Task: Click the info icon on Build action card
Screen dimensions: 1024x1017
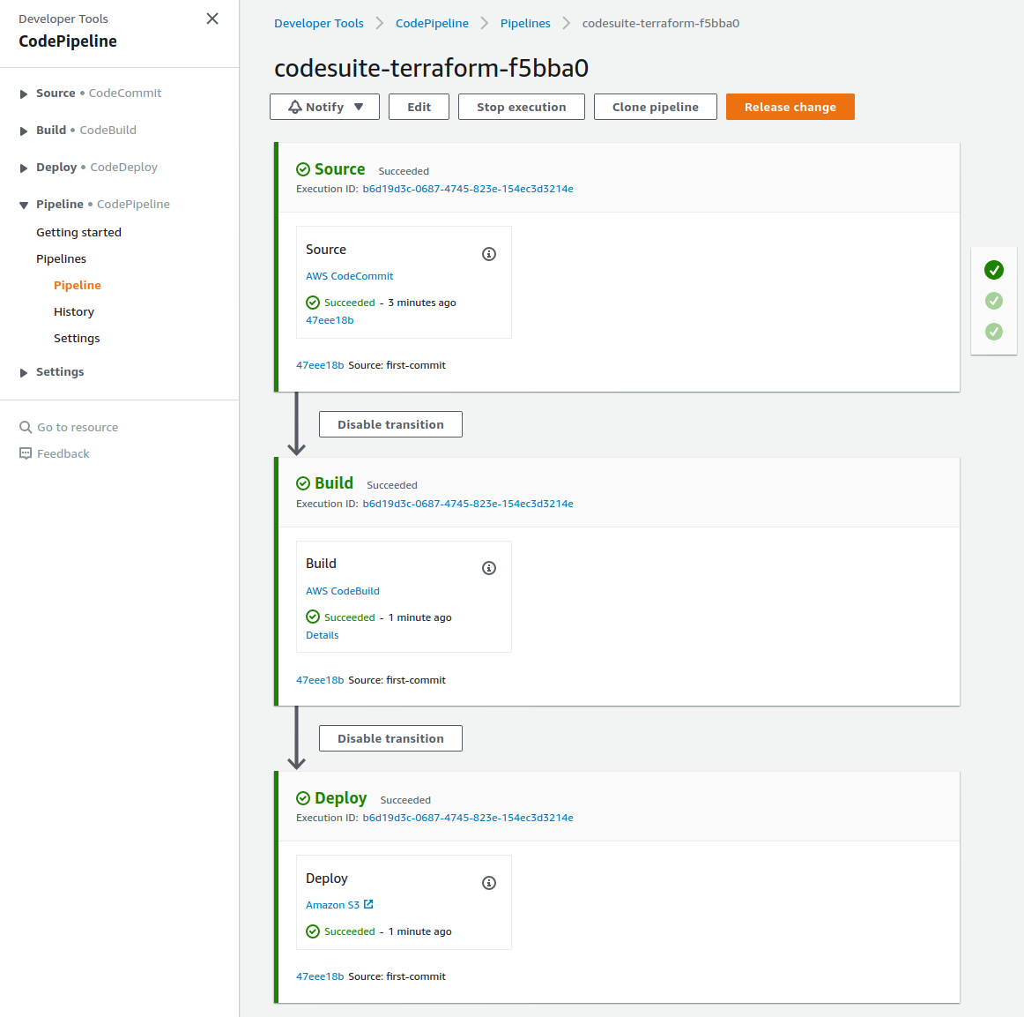Action: [489, 568]
